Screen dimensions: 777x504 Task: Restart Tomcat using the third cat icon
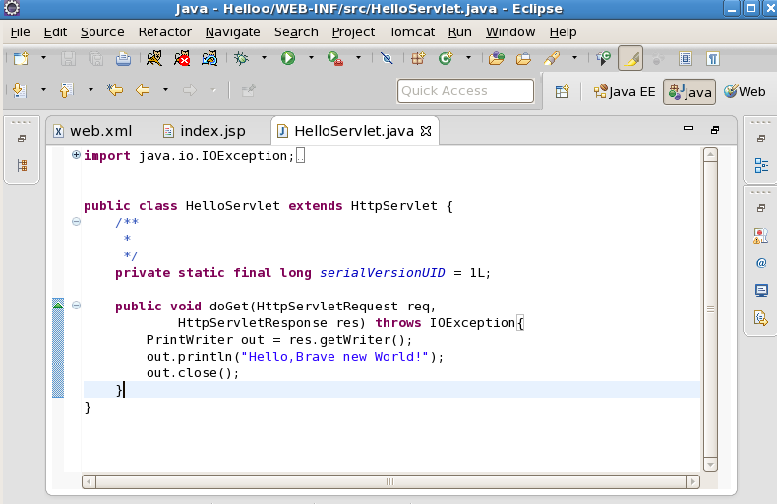(x=209, y=58)
